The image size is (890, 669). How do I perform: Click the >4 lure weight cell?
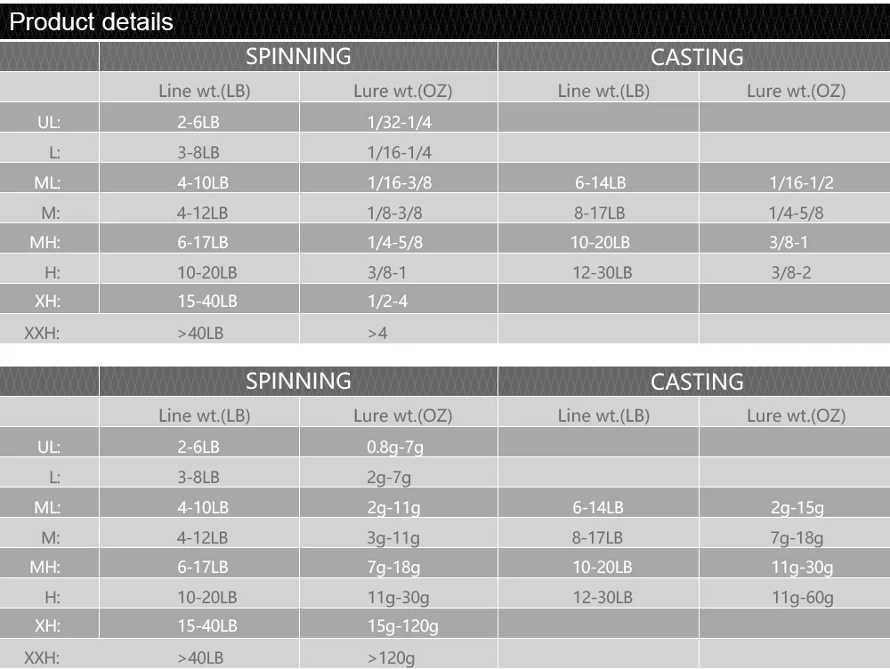click(377, 333)
